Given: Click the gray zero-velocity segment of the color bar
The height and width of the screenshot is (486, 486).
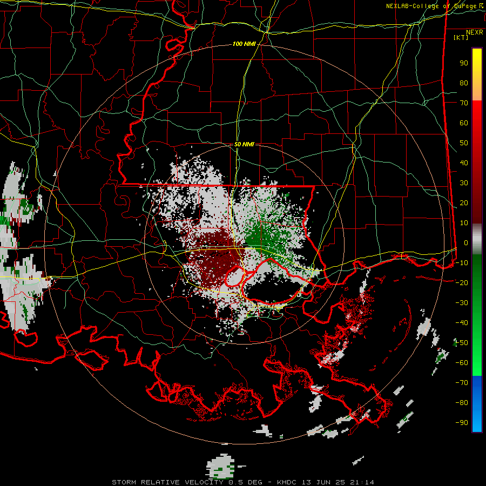Looking at the screenshot, I should tap(477, 239).
